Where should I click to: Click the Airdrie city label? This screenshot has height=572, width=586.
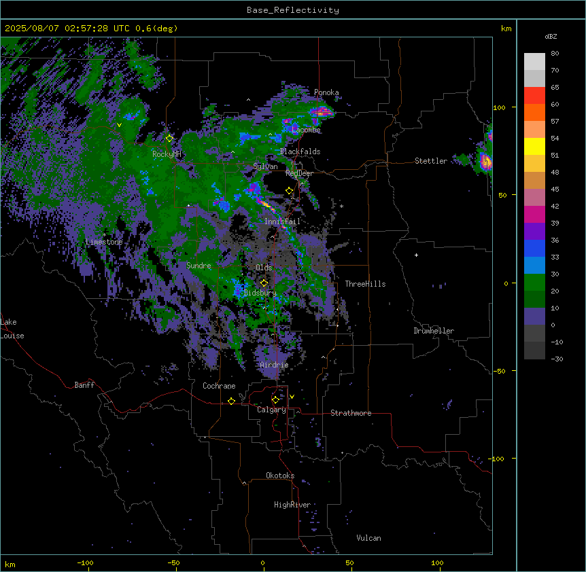point(274,365)
